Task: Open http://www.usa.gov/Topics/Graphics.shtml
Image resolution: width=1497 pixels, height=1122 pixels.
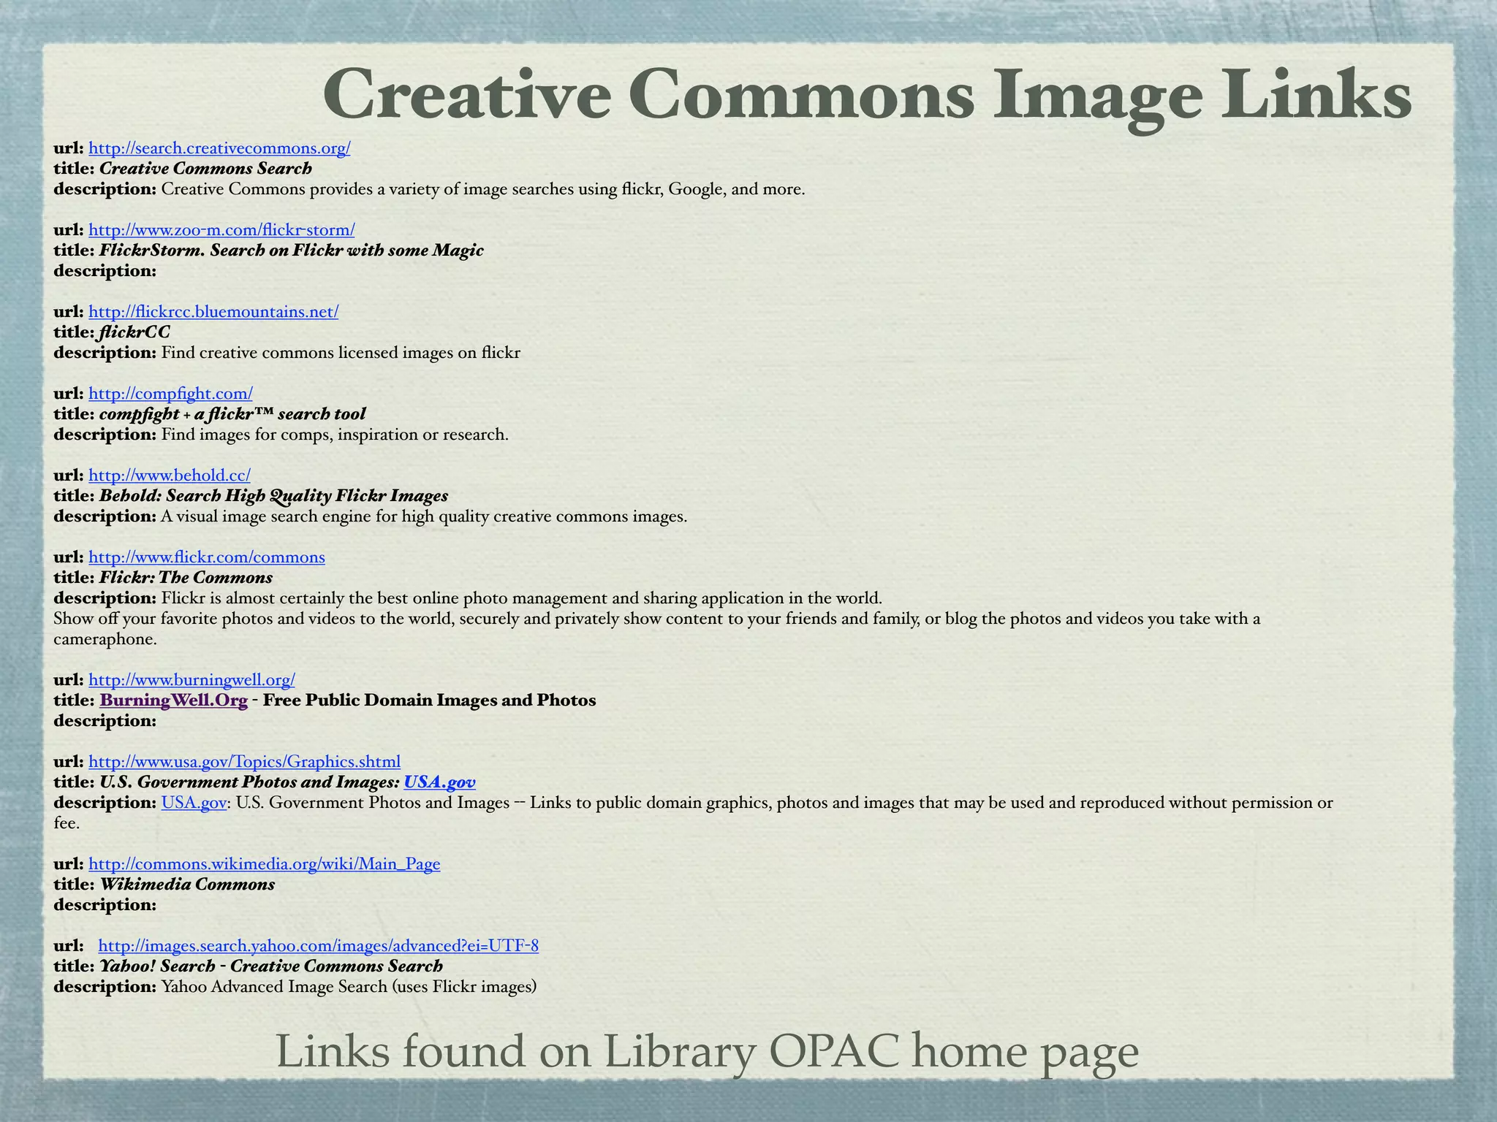Action: click(243, 761)
